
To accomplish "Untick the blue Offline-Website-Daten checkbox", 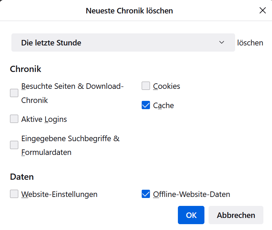I will [x=146, y=194].
